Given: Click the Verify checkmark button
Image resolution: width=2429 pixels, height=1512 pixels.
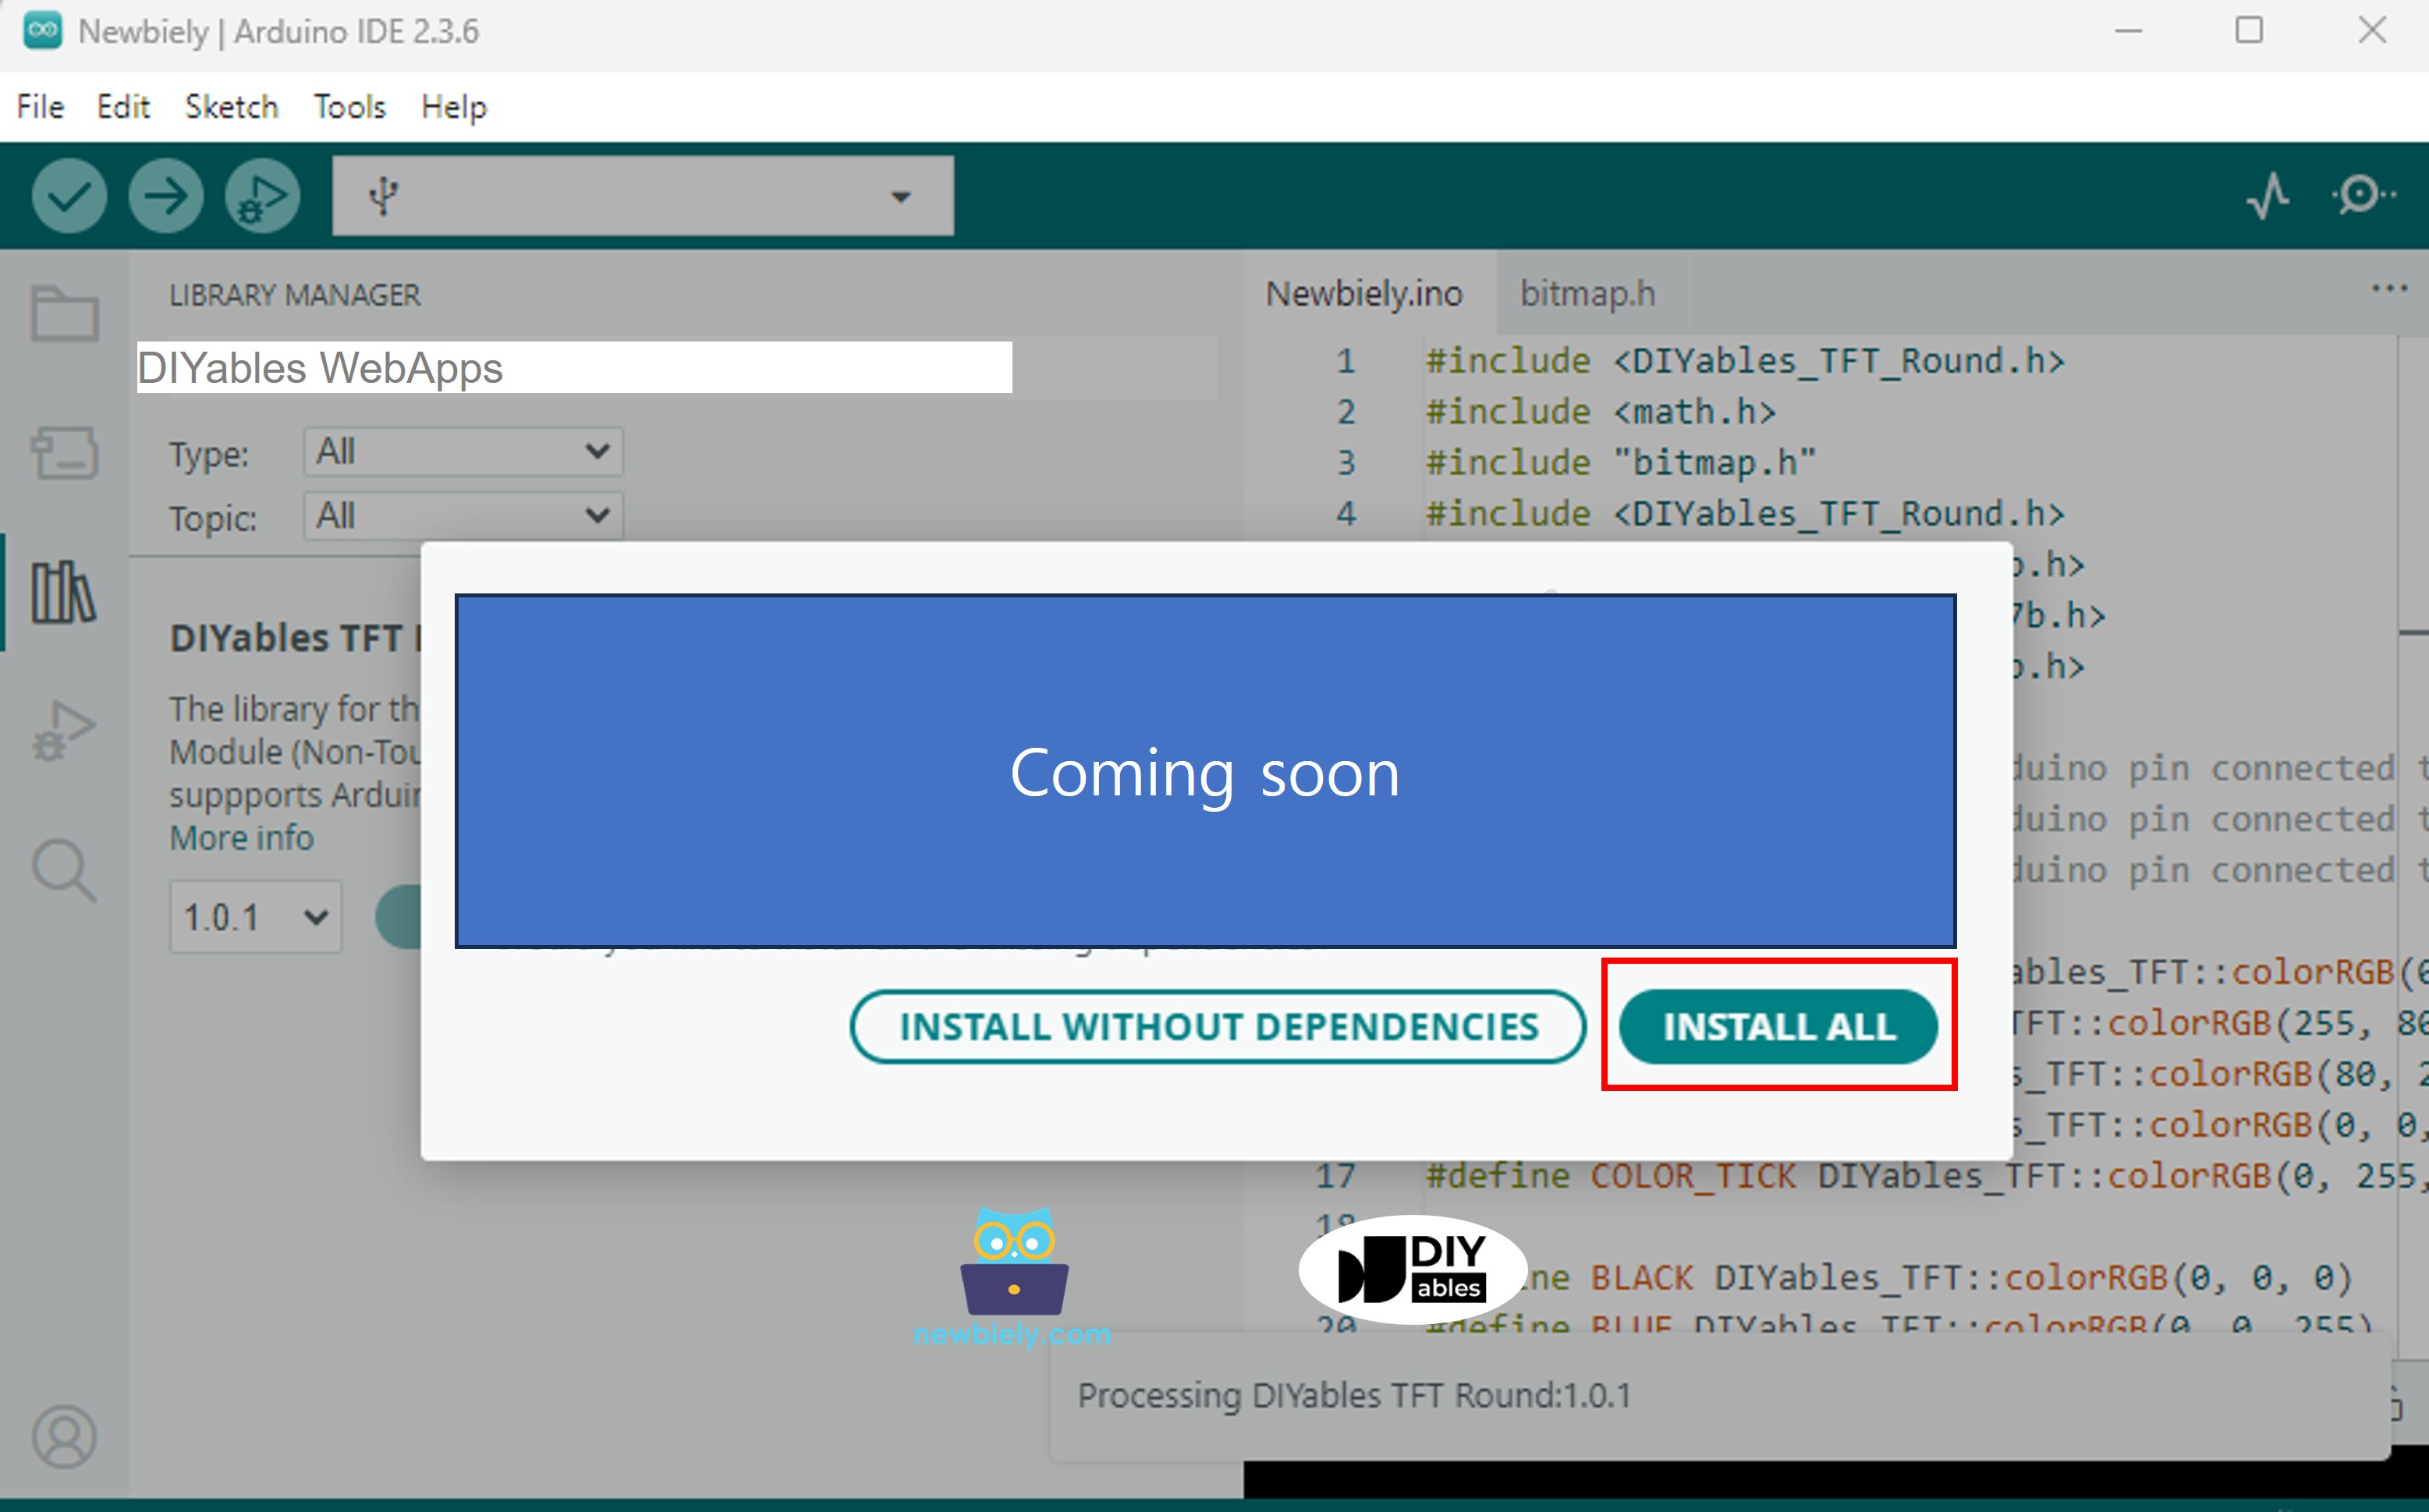Looking at the screenshot, I should pyautogui.click(x=69, y=196).
